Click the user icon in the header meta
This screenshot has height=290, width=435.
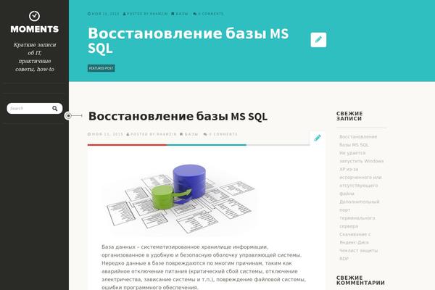124,14
